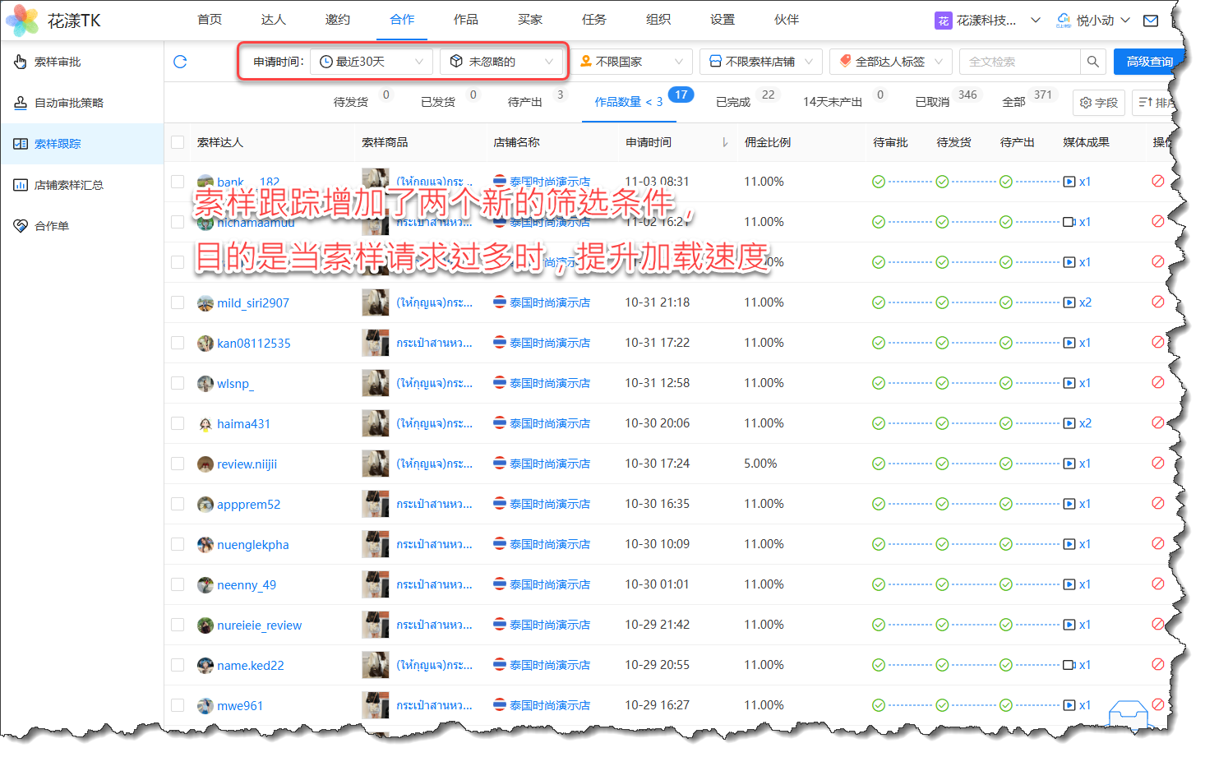Click the 花漾TK logo icon
Screen dimensions: 1205x757
[22, 21]
